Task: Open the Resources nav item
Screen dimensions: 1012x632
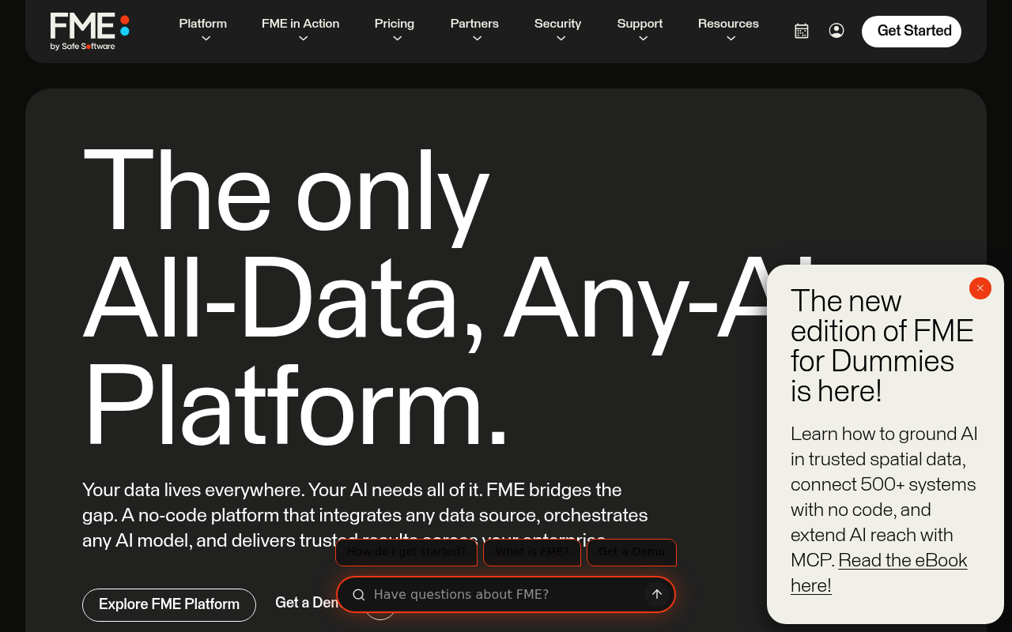Action: [x=728, y=24]
